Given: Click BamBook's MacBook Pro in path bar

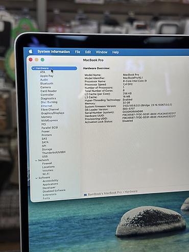Looking at the screenshot, I should pos(105,193).
